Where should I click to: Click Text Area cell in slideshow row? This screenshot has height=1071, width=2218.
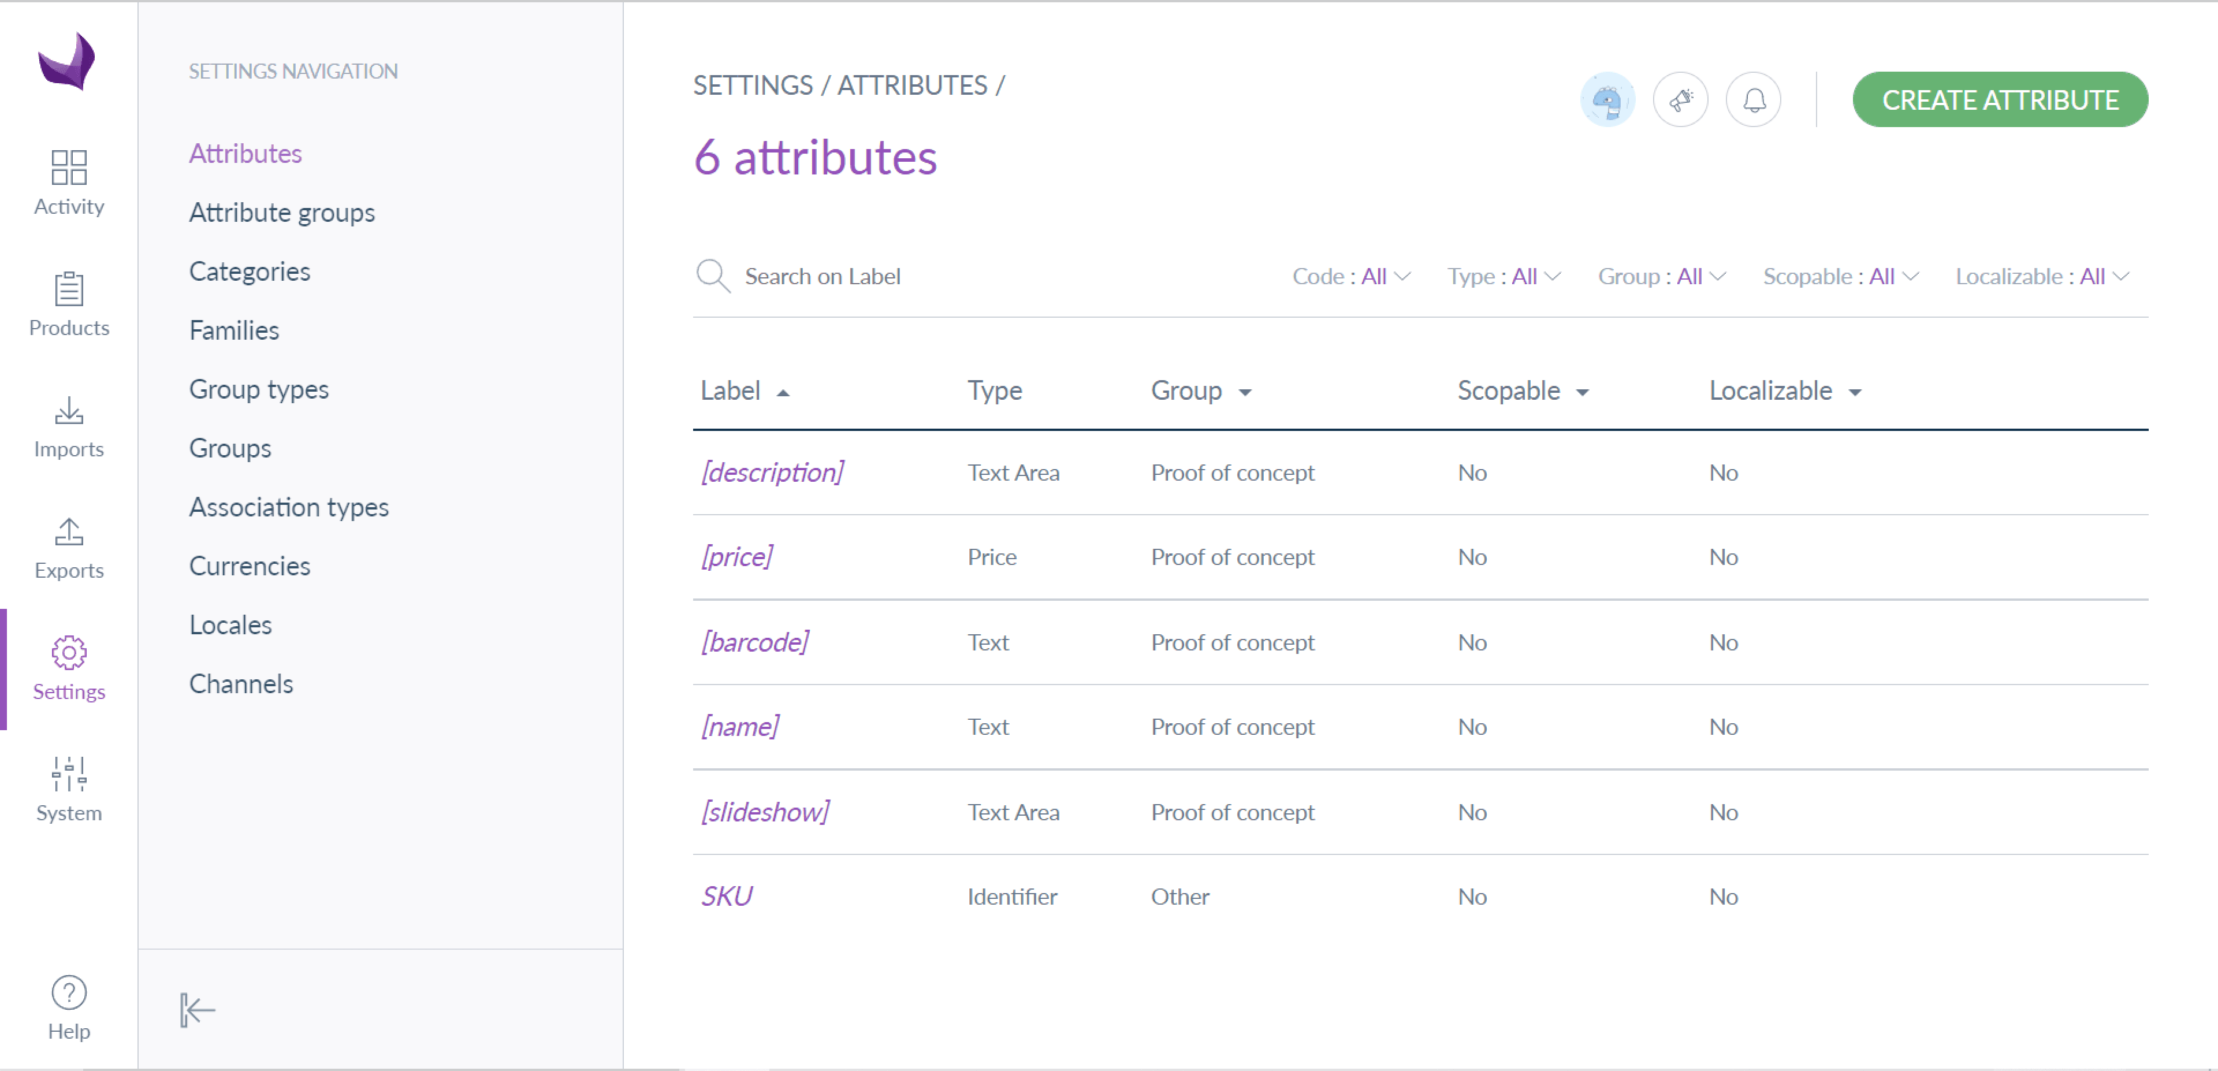(x=1013, y=812)
